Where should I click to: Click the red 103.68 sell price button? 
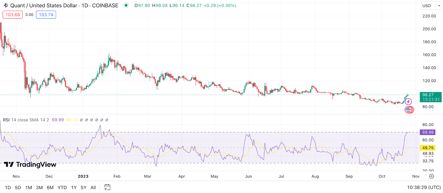click(13, 15)
